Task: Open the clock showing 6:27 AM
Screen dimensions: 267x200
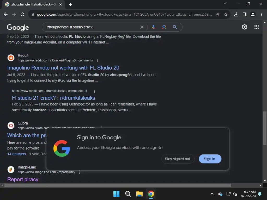Action: (x=248, y=194)
